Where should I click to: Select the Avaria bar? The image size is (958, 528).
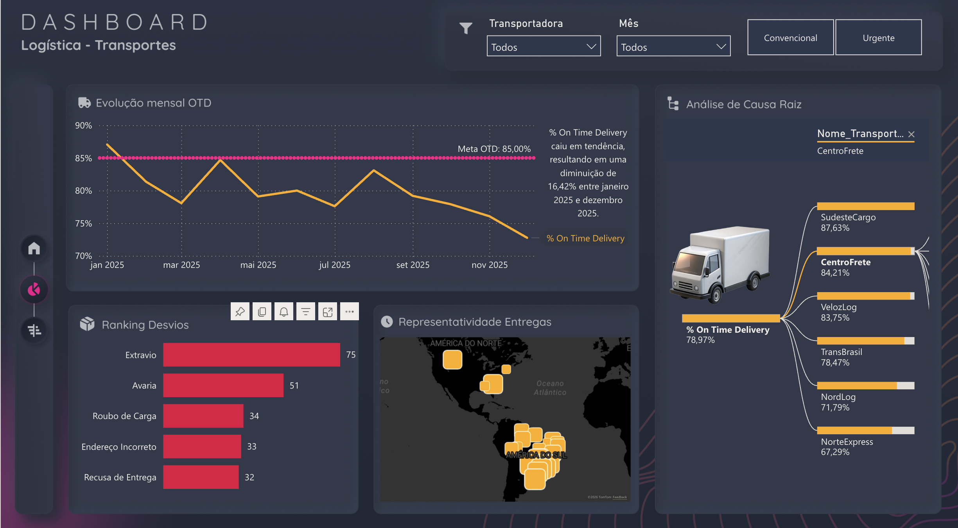click(223, 385)
